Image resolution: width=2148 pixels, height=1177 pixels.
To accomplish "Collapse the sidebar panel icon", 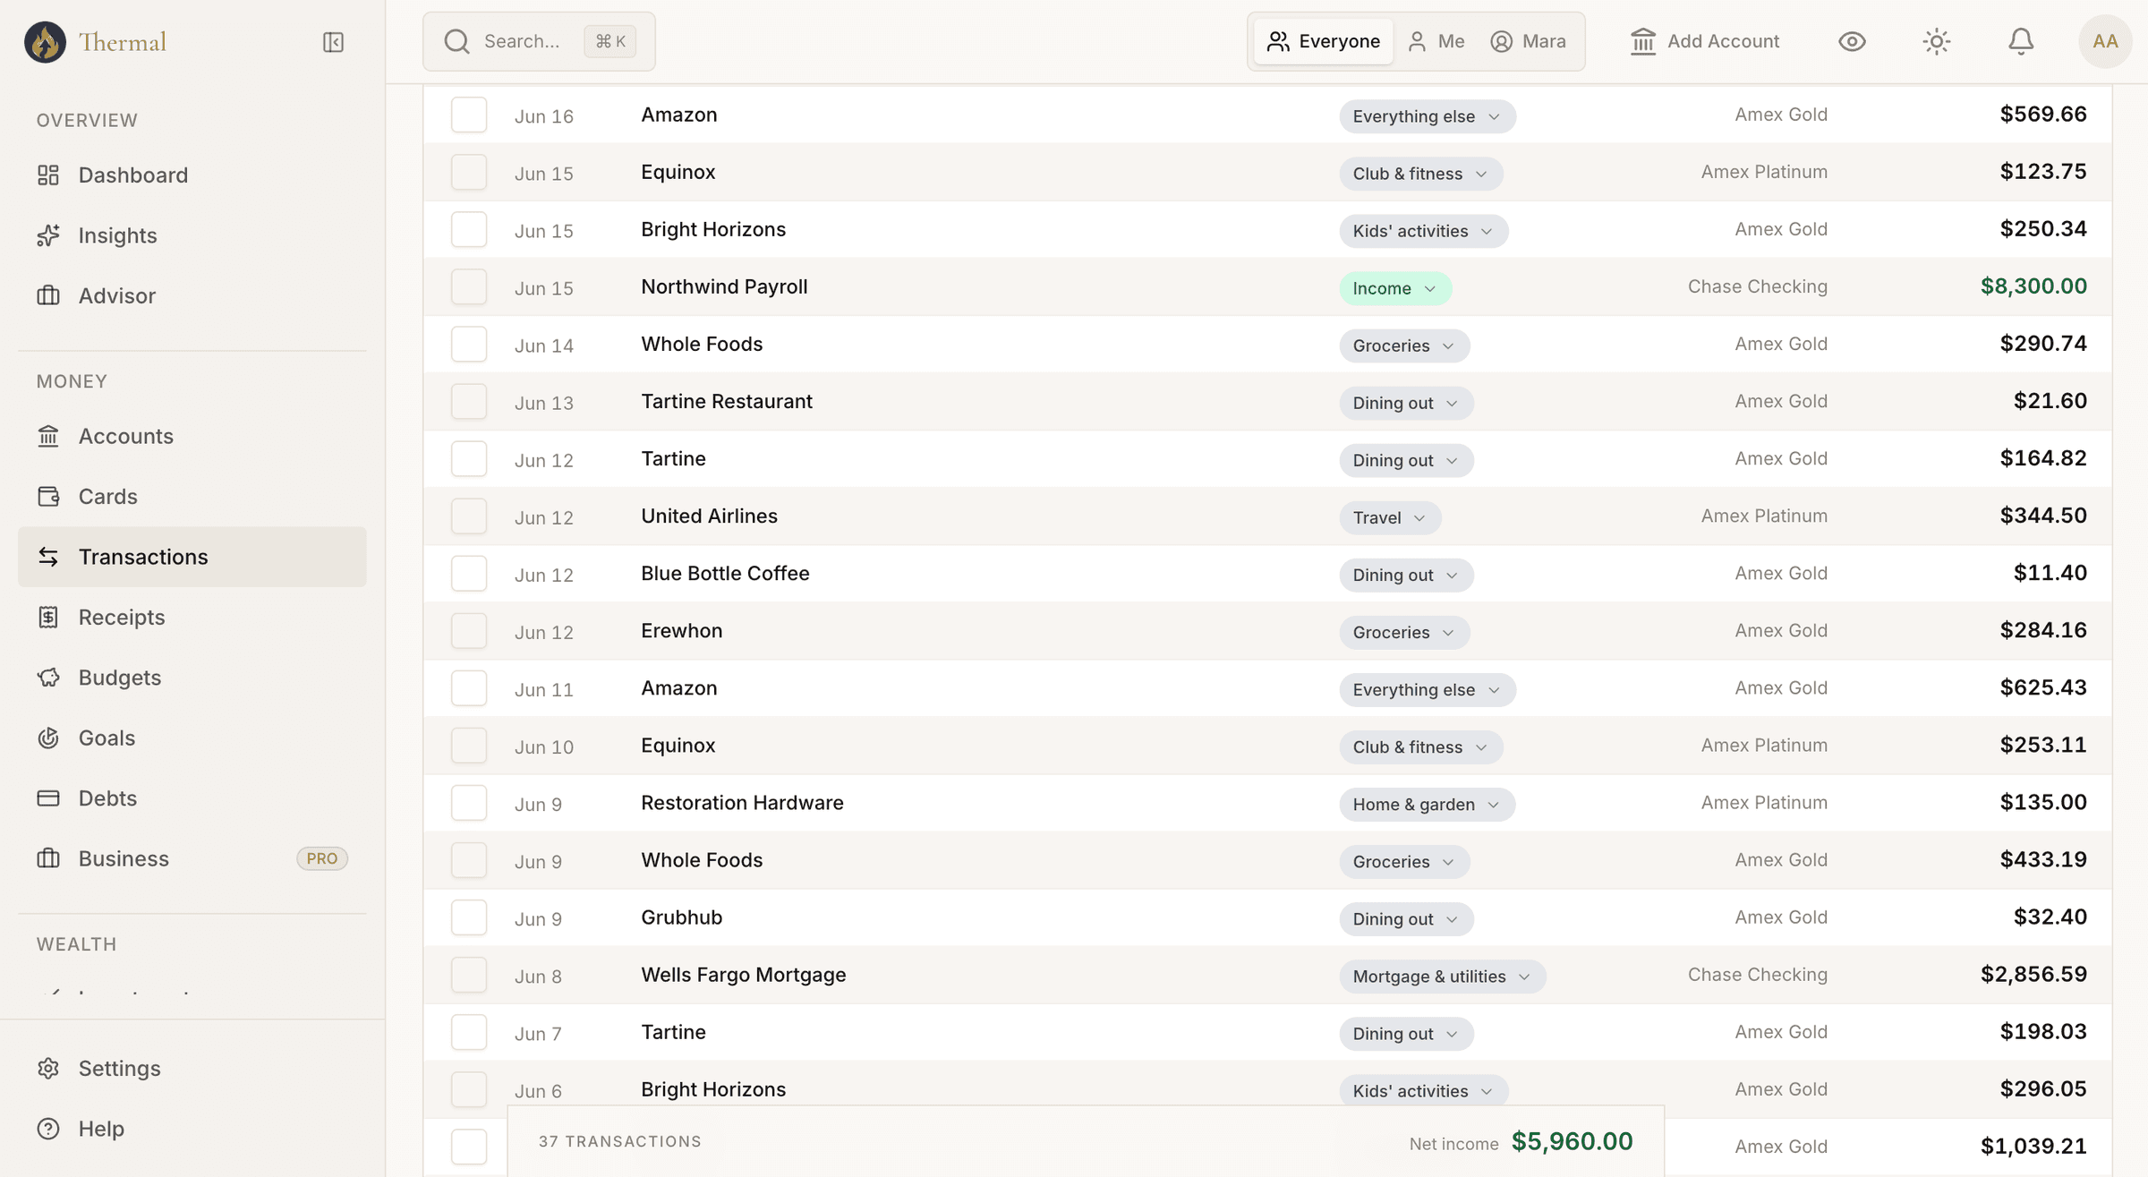I will (333, 42).
